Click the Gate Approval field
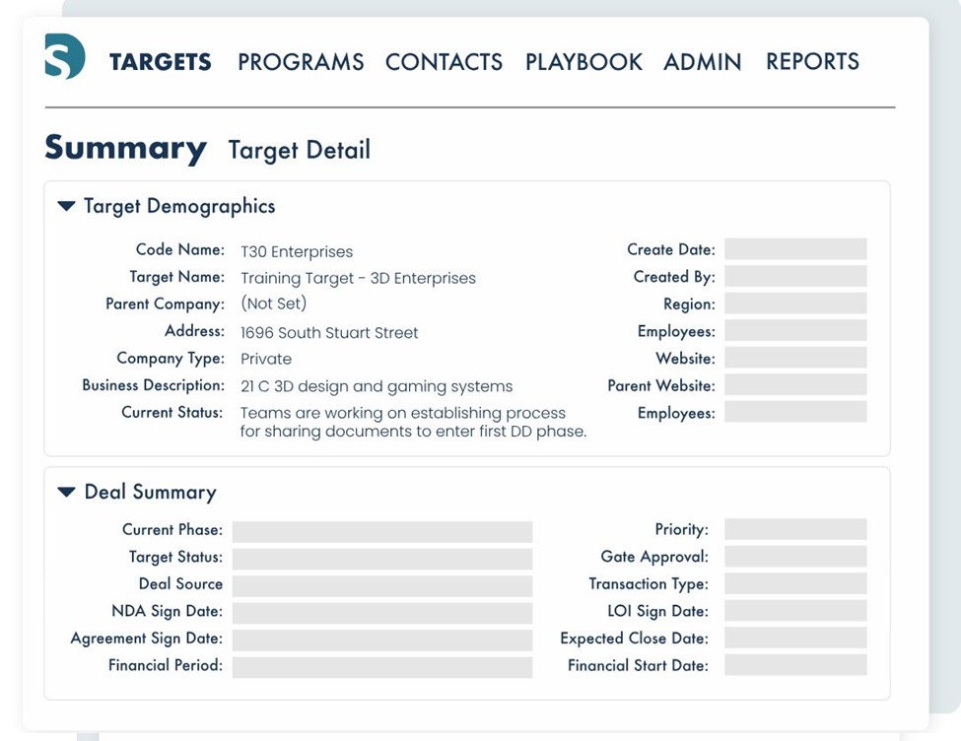Screen dimensions: 961x741 (795, 557)
